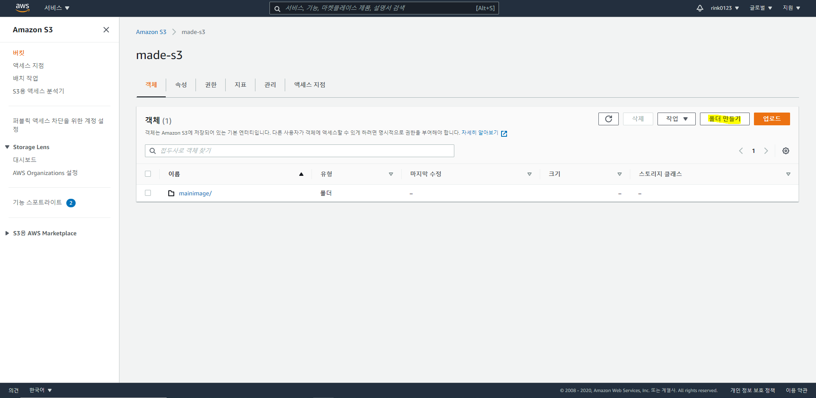Open AWS Organizations 설정 link
The height and width of the screenshot is (398, 816).
coord(45,173)
